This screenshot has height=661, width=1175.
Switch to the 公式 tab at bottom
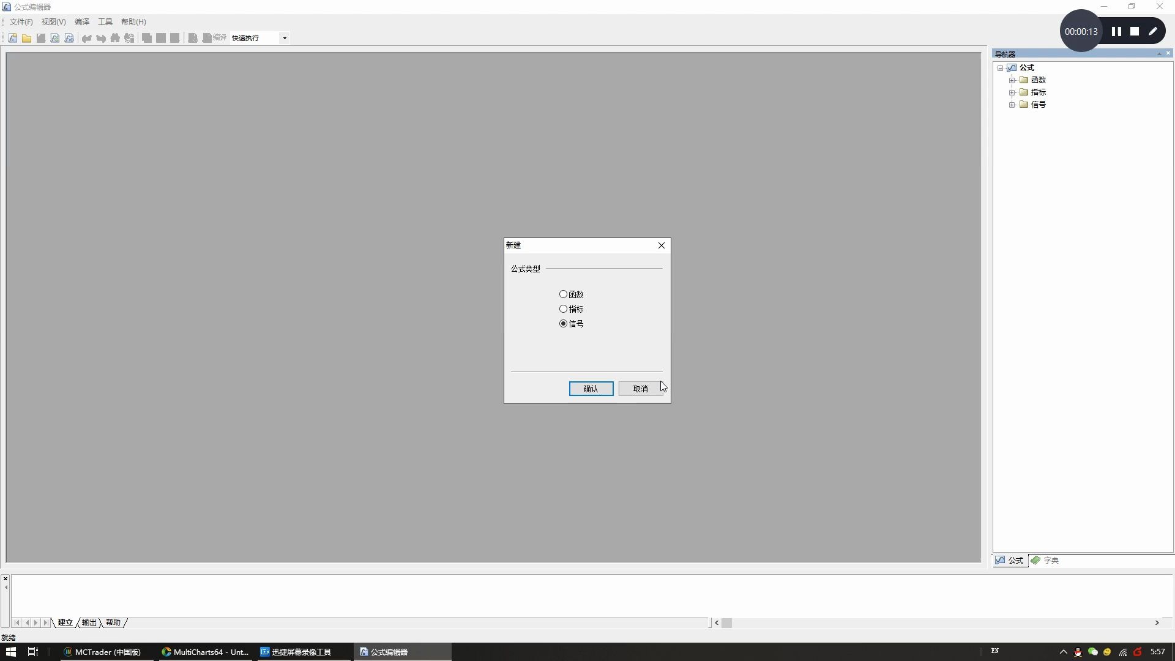[x=1010, y=560]
